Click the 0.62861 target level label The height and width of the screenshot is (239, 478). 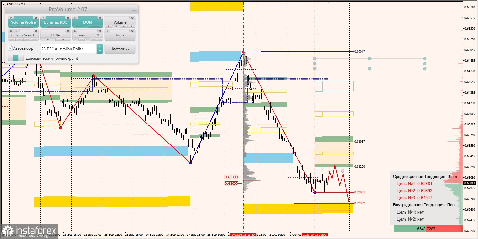click(x=359, y=192)
